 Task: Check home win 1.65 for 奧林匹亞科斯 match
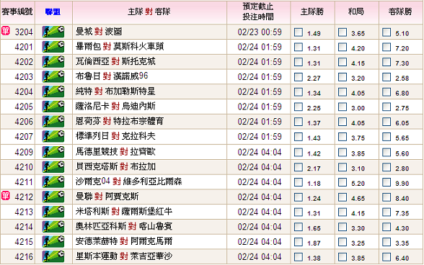[x=299, y=227]
